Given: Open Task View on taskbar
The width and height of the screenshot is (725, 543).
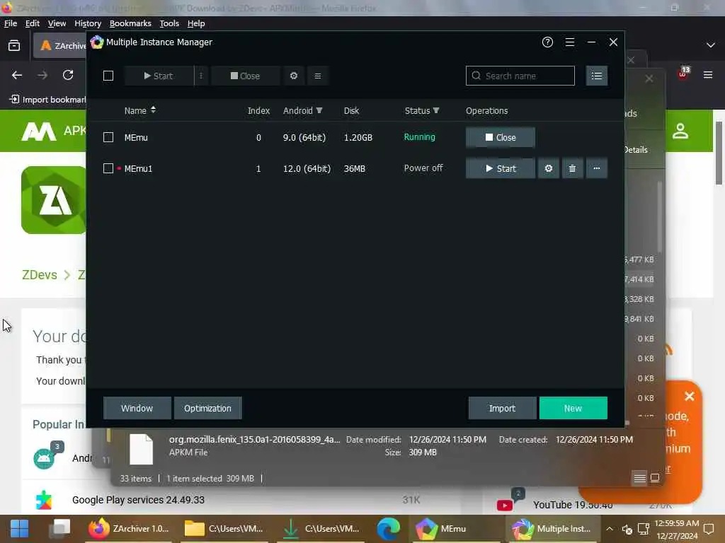Looking at the screenshot, I should coord(60,529).
